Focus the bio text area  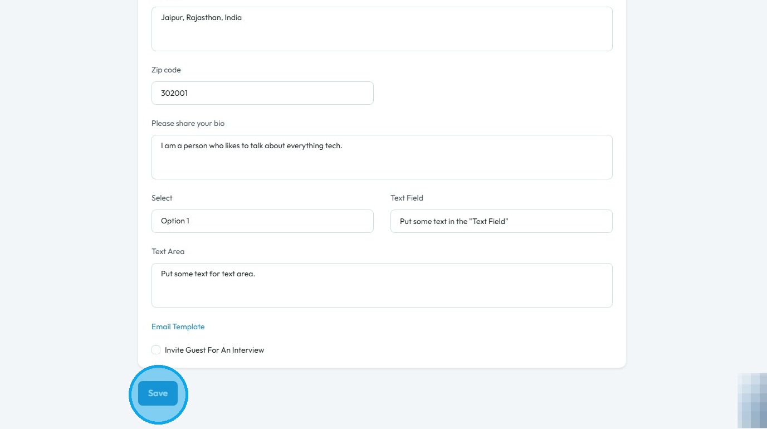(382, 157)
